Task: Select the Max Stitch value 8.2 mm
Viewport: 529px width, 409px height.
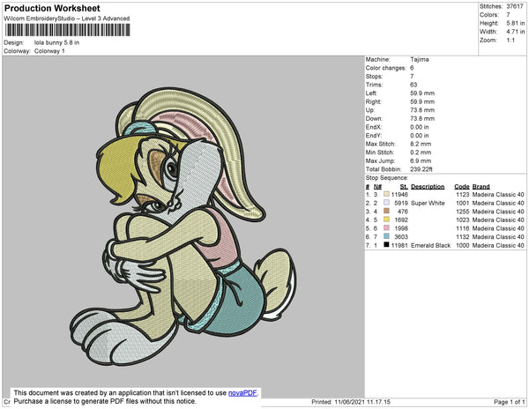Action: [x=421, y=144]
